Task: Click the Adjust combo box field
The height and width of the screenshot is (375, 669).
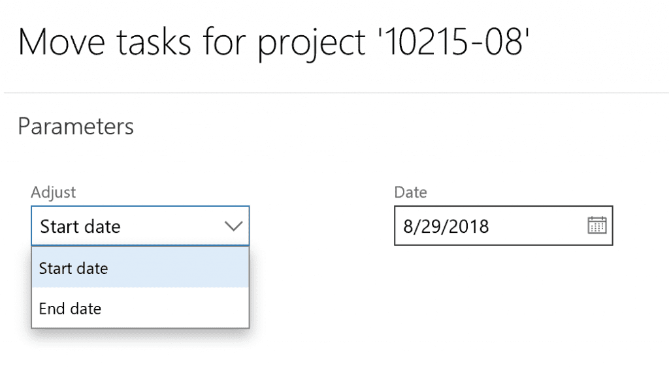Action: coord(131,226)
